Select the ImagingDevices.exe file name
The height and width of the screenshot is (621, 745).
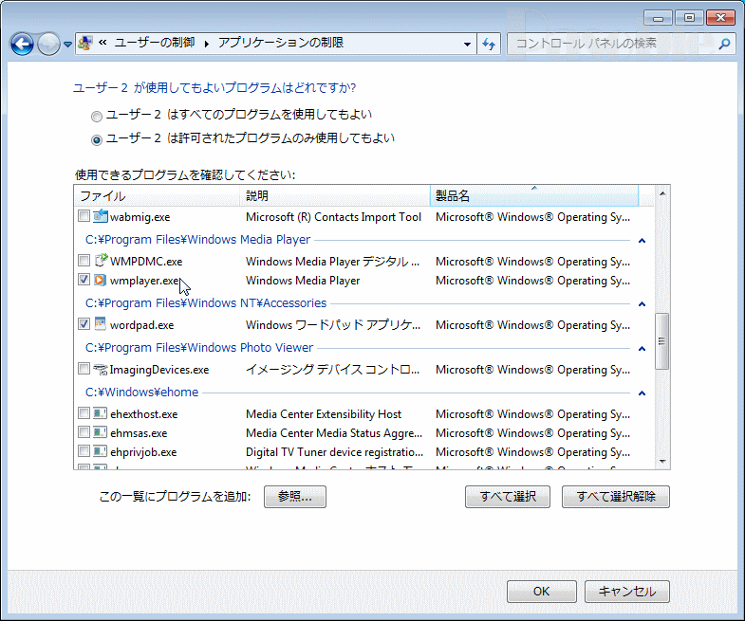159,370
